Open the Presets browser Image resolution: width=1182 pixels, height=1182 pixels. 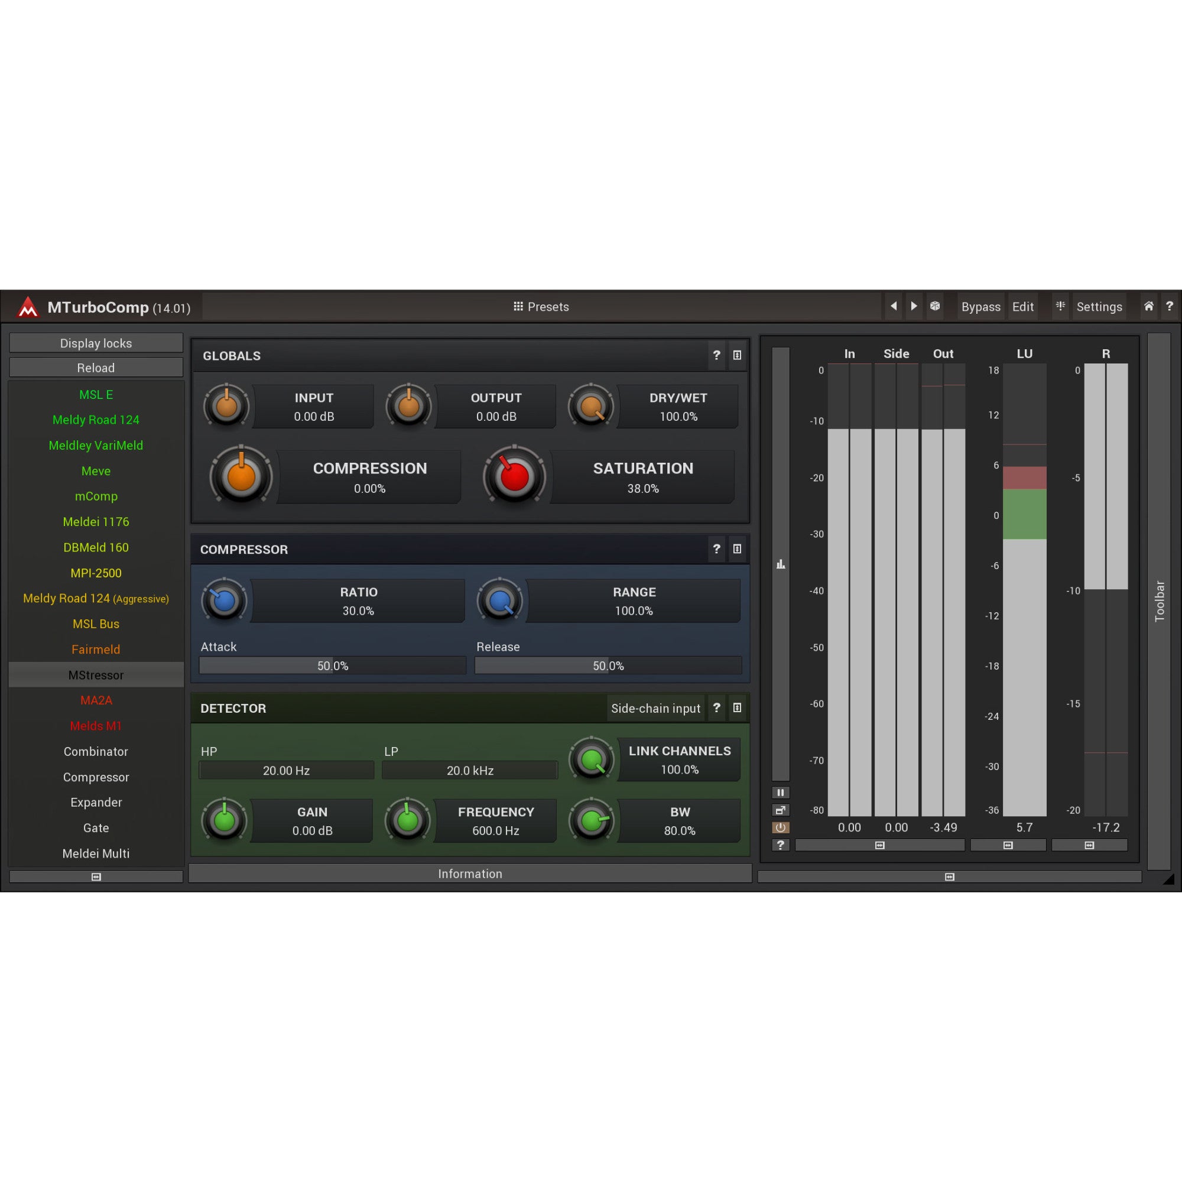[541, 307]
